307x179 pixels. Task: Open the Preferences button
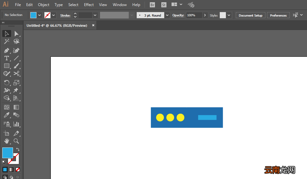(278, 15)
